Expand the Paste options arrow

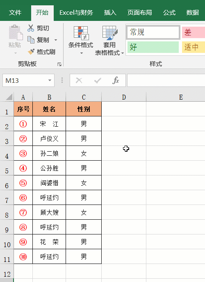pyautogui.click(x=16, y=53)
